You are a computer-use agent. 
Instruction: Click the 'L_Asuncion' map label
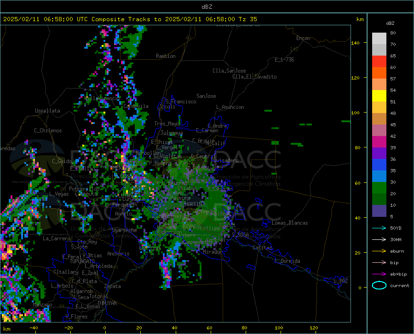click(230, 107)
